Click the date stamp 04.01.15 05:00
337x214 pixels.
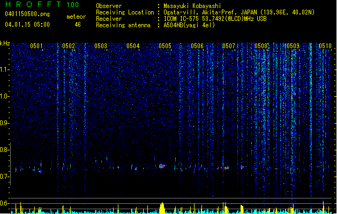coord(27,25)
